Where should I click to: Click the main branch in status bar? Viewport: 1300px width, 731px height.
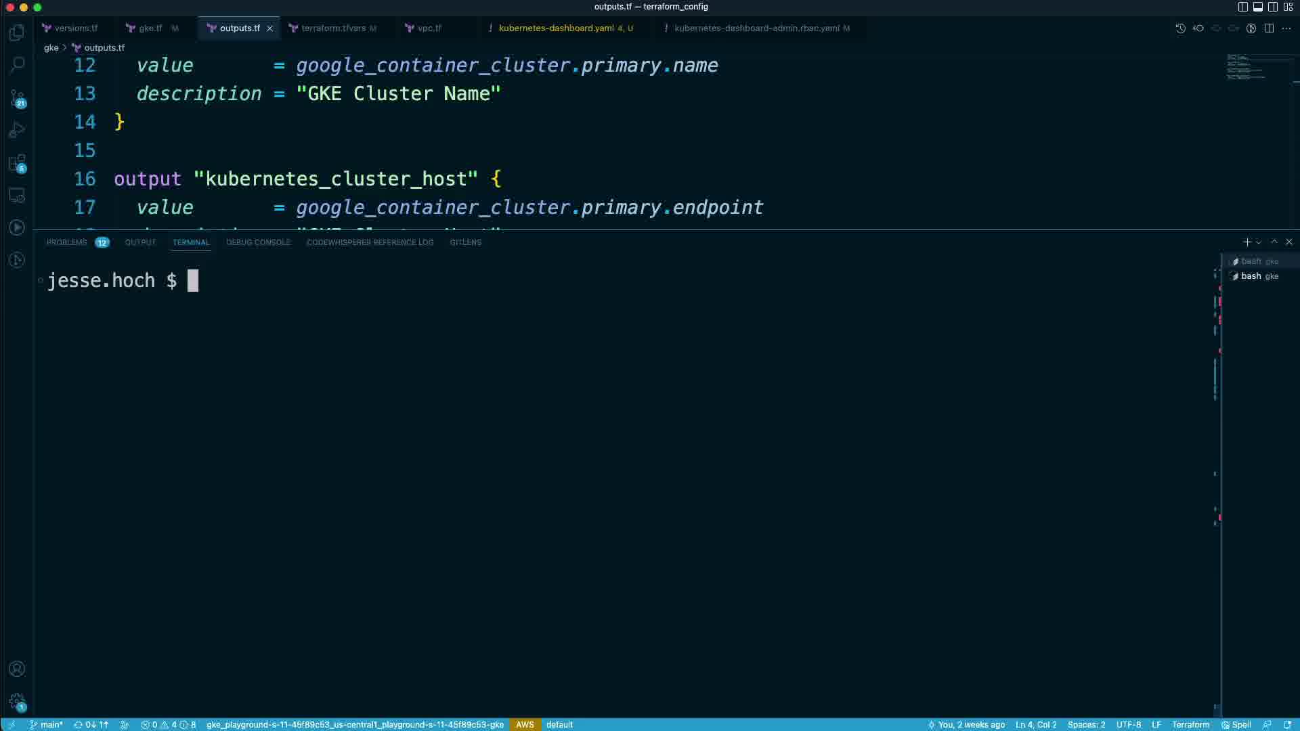pyautogui.click(x=46, y=724)
